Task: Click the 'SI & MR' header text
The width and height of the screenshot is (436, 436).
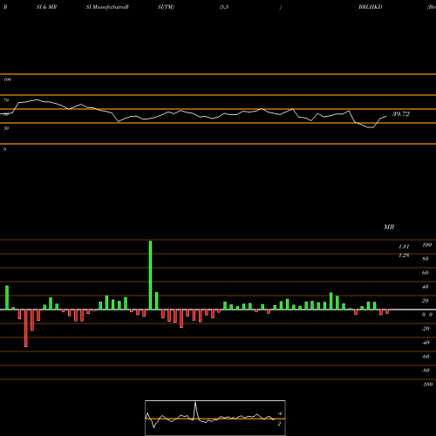Action: tap(46, 7)
